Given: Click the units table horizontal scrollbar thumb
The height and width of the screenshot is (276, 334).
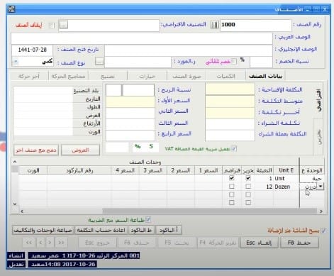Looking at the screenshot, I should (x=210, y=211).
